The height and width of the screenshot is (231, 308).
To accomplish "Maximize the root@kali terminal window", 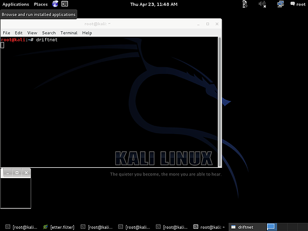I will pos(208,24).
